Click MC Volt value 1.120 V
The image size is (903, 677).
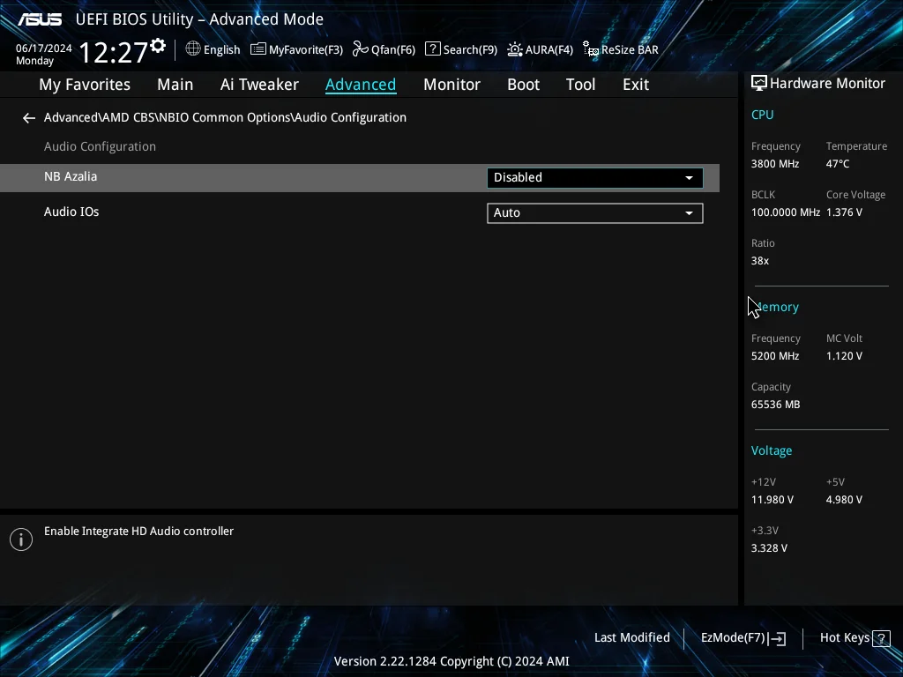[844, 356]
